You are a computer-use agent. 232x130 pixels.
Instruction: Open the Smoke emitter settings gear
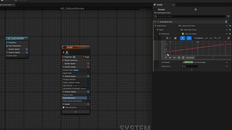point(196,10)
